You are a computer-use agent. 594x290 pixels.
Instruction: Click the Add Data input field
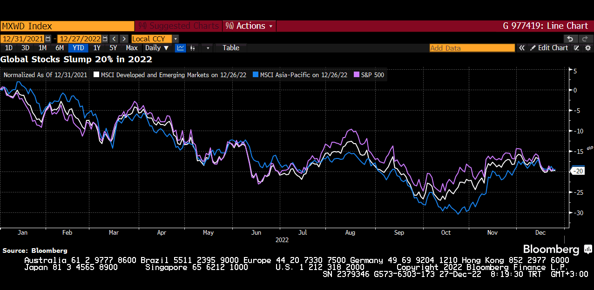pos(472,48)
